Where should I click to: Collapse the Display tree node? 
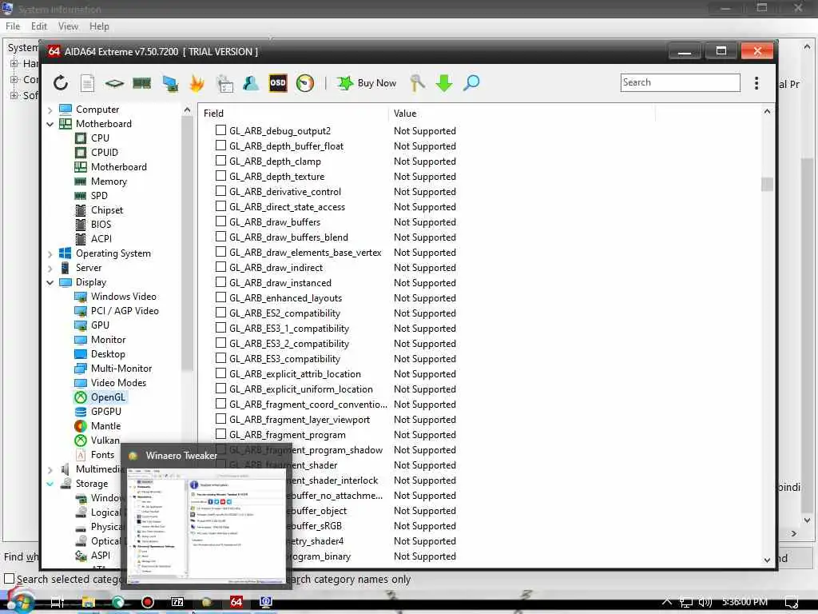pyautogui.click(x=50, y=282)
